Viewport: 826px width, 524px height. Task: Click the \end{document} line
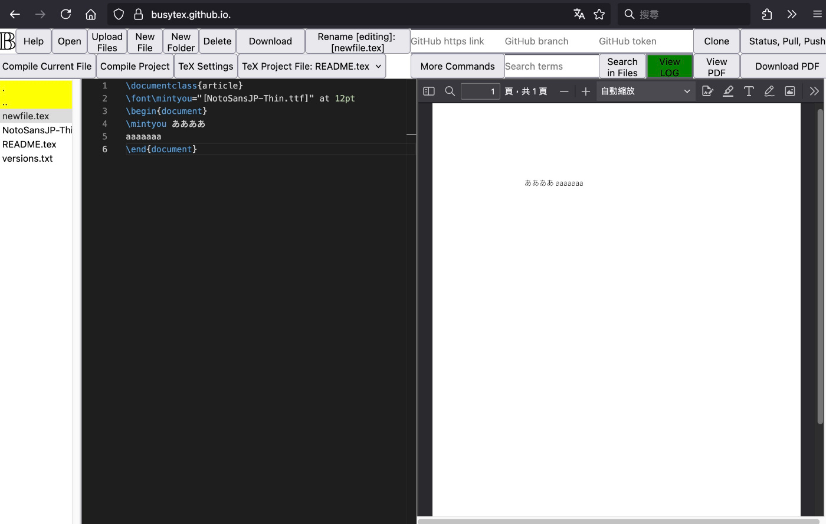point(161,149)
